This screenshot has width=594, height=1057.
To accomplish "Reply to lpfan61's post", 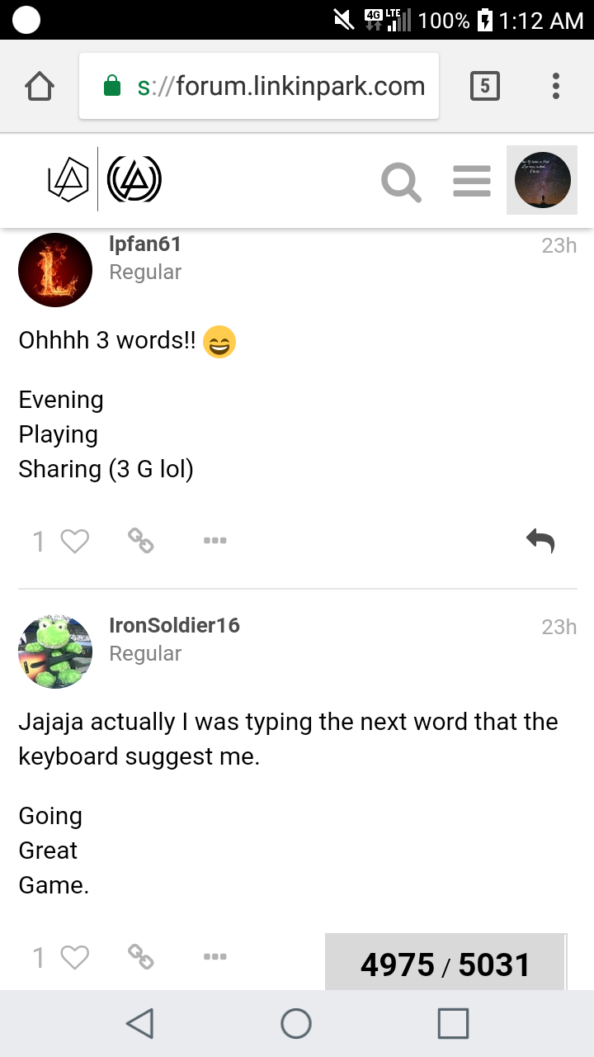I will (x=540, y=541).
